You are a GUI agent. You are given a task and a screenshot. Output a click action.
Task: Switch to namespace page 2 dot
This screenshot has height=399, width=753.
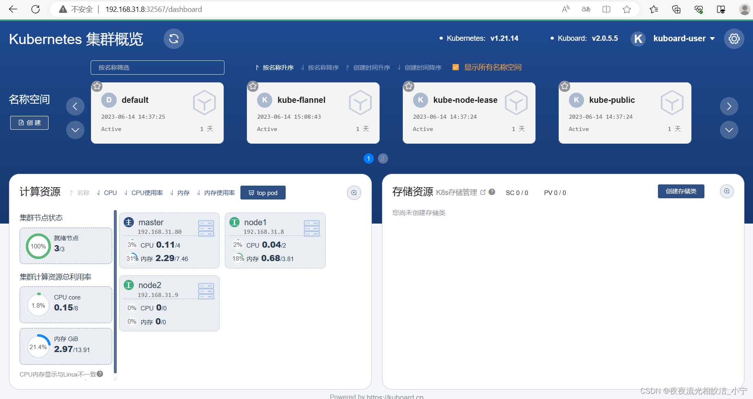(x=383, y=159)
